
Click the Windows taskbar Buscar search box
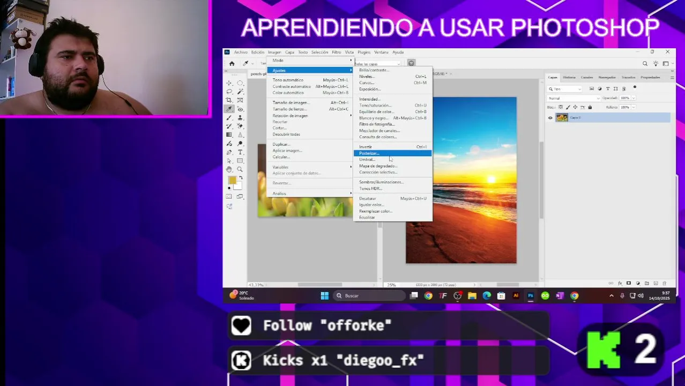[369, 296]
